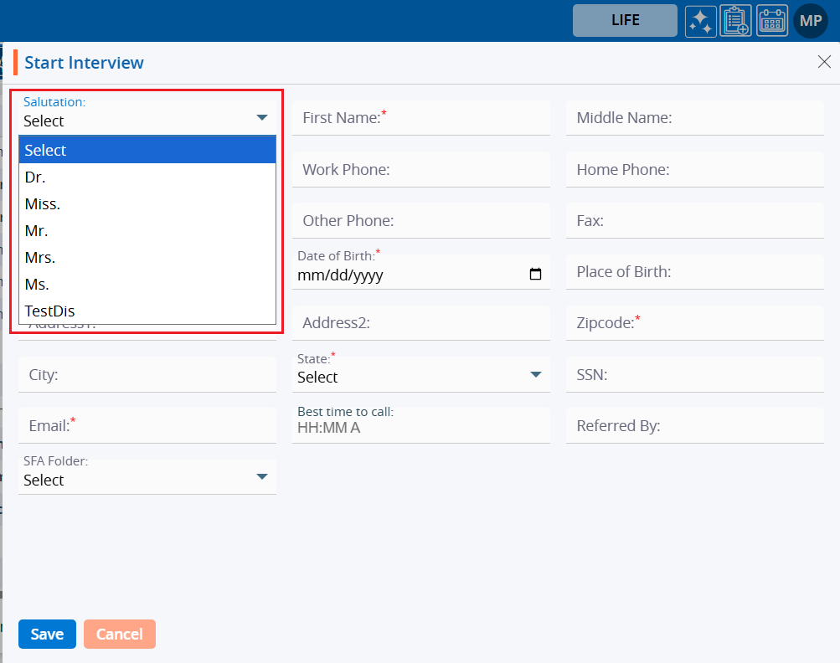
Task: Open the clipboard add-task icon
Action: click(x=736, y=21)
